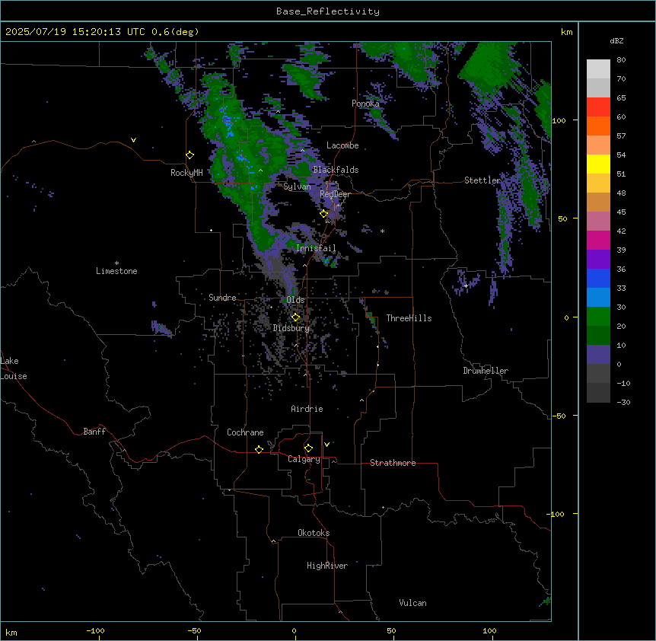Click the legend value -30
This screenshot has height=641, width=656.
(623, 402)
